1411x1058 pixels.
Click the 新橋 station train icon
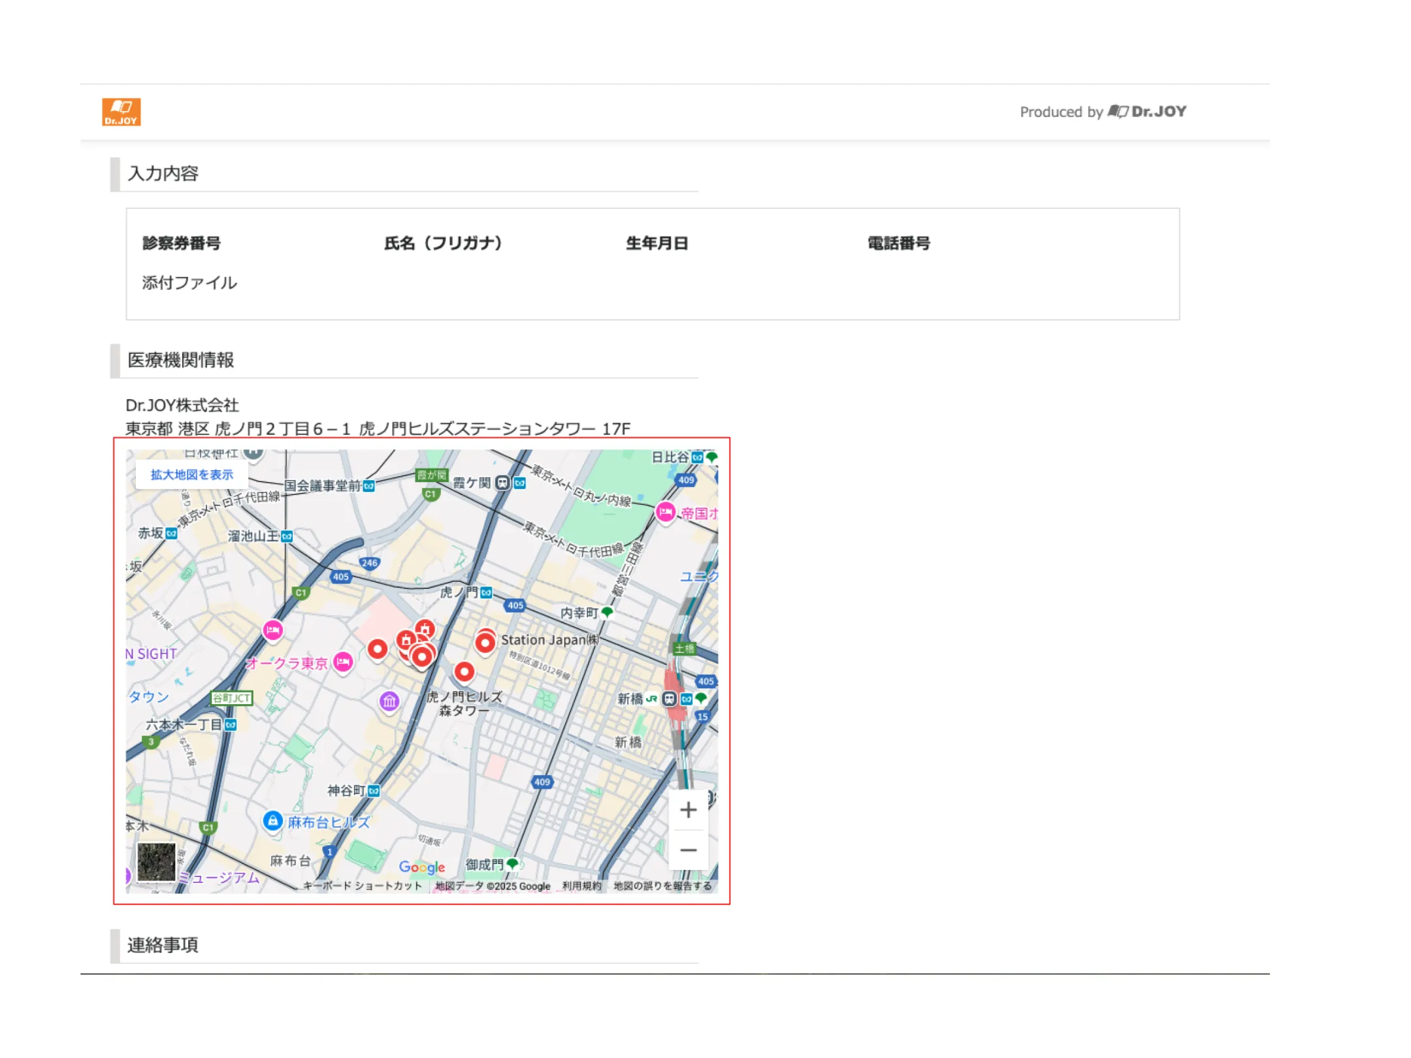669,699
